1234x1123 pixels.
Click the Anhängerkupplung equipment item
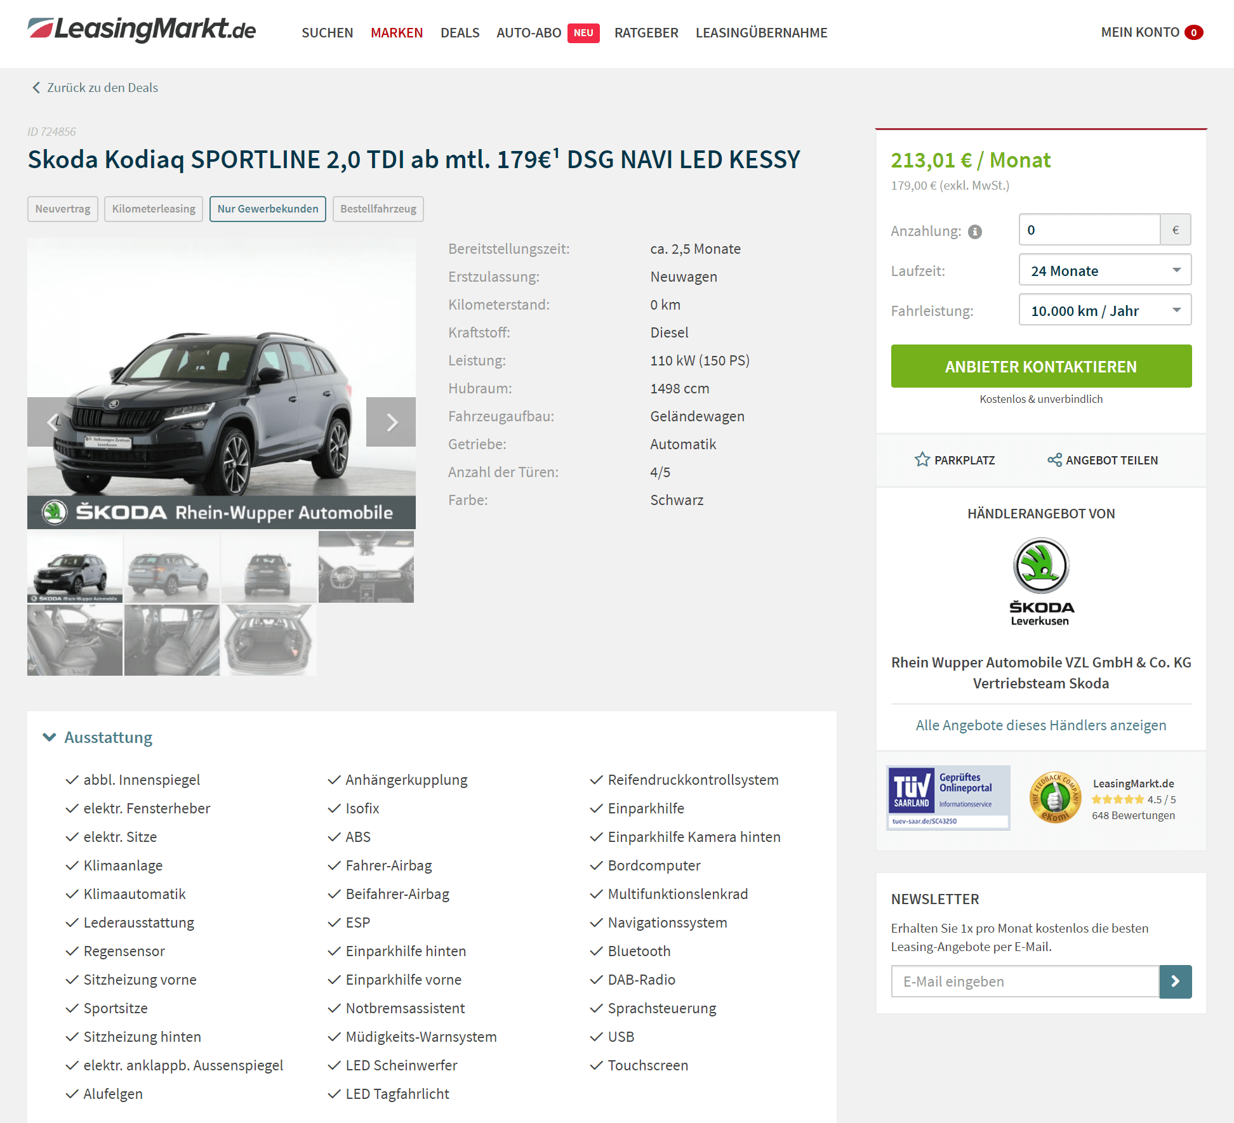click(x=406, y=780)
